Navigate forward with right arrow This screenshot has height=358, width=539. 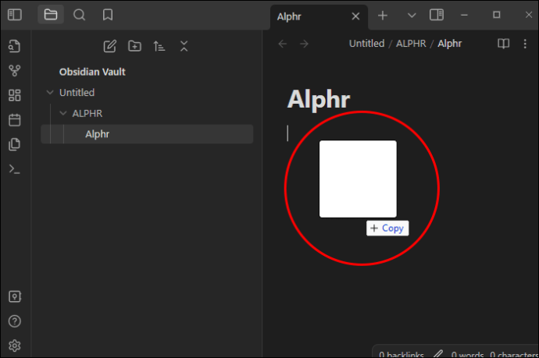[x=304, y=44]
